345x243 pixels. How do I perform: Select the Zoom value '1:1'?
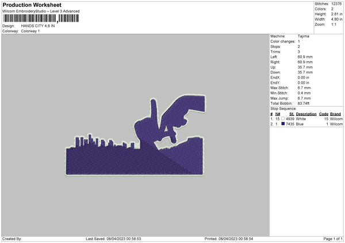(333, 24)
